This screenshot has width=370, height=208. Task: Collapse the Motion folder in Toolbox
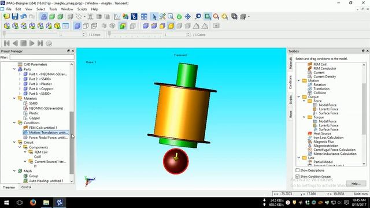point(299,81)
